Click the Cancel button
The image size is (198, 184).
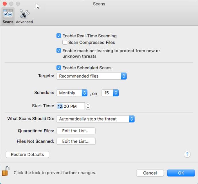coord(150,173)
